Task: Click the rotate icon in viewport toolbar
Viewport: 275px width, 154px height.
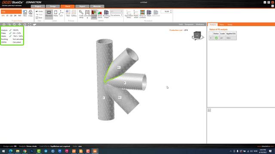Action: 25,24
